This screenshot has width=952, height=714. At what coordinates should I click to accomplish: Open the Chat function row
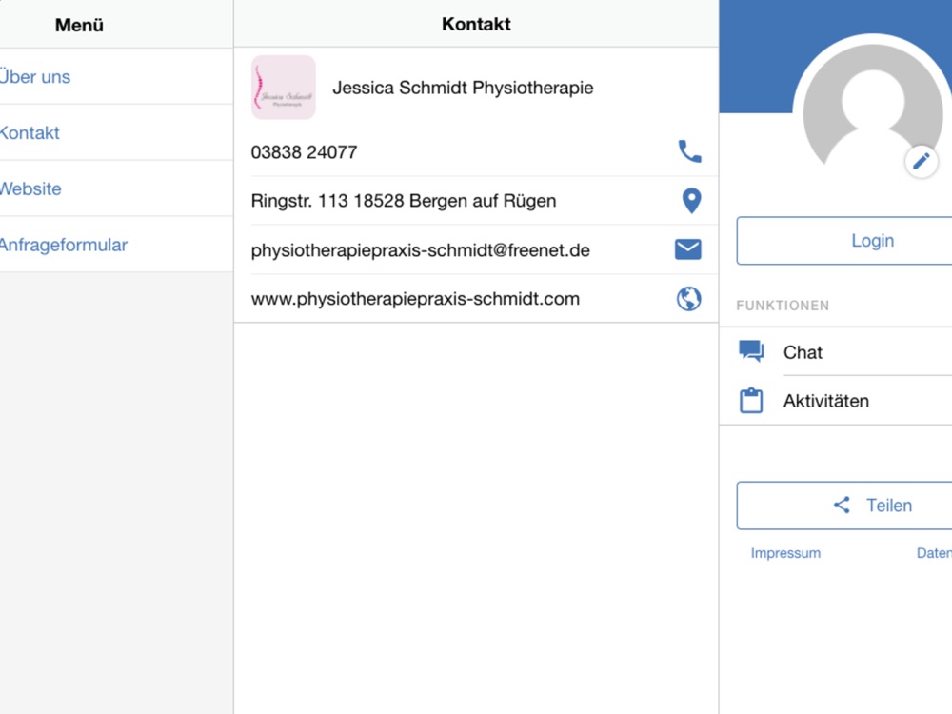click(x=836, y=351)
